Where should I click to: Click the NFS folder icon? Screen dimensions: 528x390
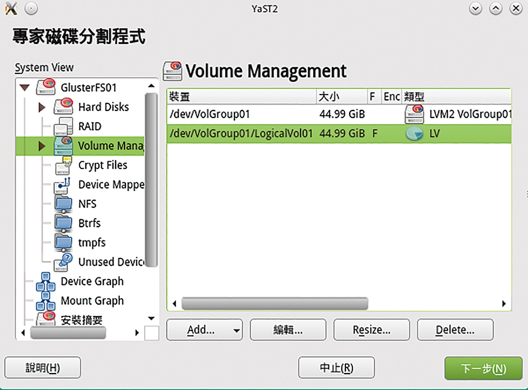pos(63,204)
